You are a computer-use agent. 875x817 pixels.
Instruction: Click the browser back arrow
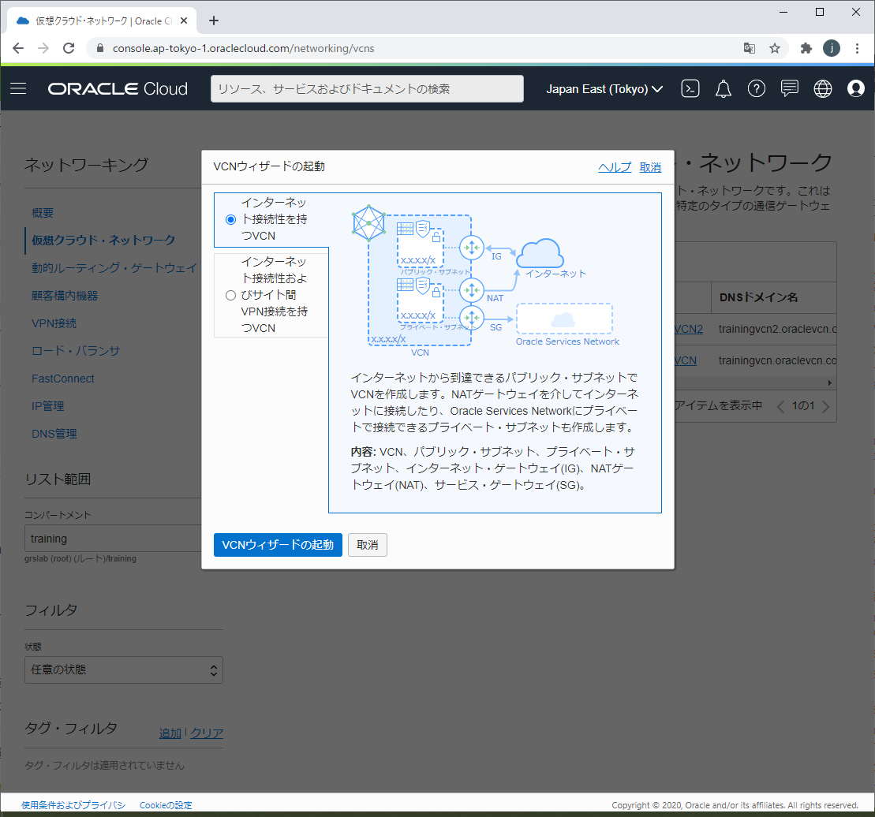click(18, 49)
